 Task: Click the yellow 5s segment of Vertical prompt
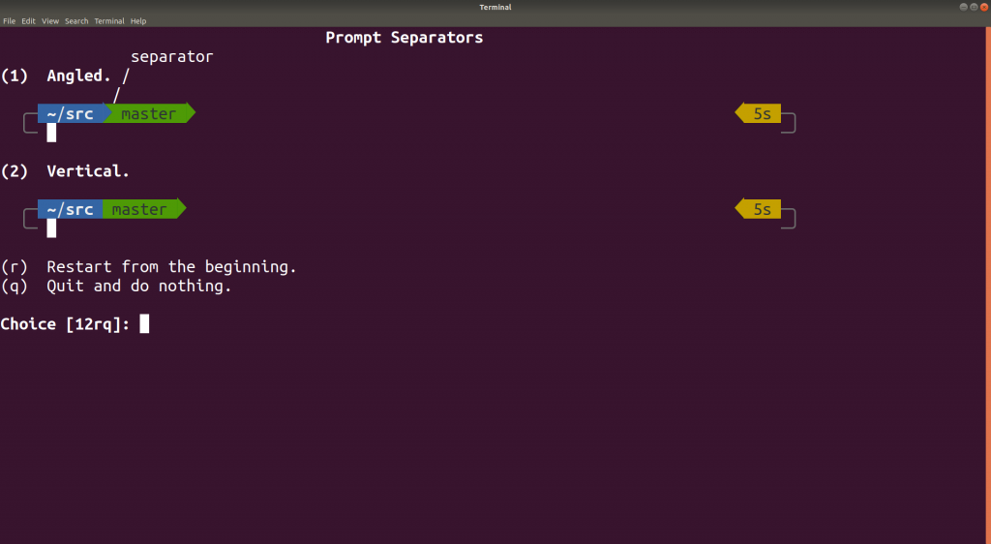point(758,209)
